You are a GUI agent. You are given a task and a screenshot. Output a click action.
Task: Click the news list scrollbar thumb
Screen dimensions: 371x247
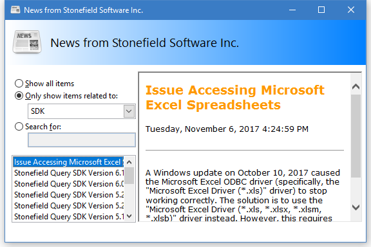129,176
